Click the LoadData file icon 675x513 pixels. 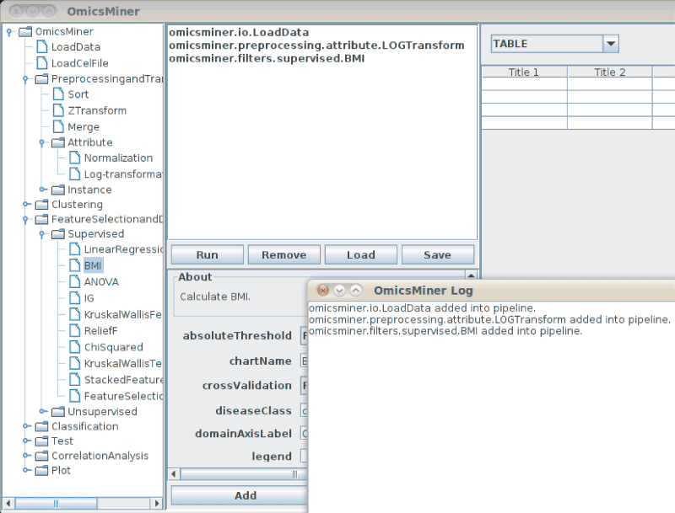[42, 47]
